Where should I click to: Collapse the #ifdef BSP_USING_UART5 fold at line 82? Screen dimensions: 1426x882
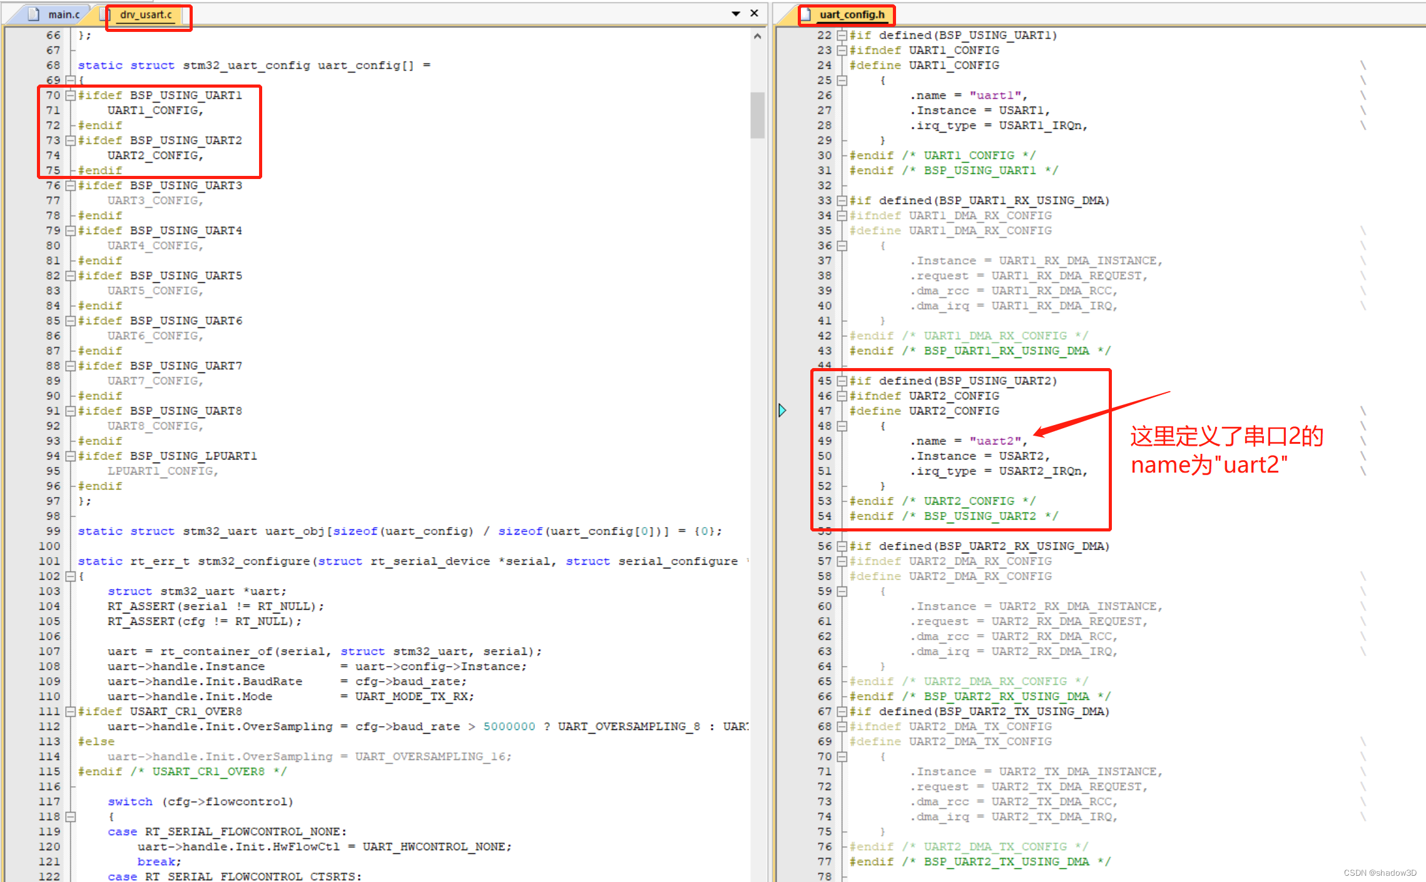pyautogui.click(x=71, y=275)
